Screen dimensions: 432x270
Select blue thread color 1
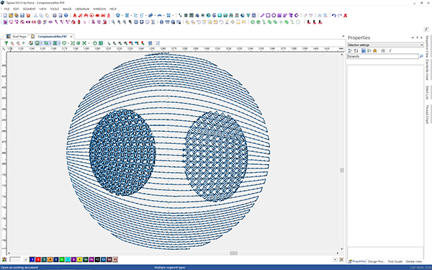[x=32, y=259]
